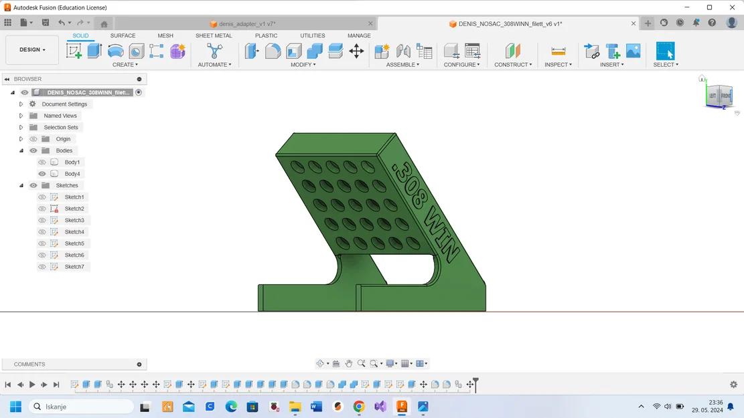Select the Extrude tool
This screenshot has width=744, height=418.
pos(94,51)
